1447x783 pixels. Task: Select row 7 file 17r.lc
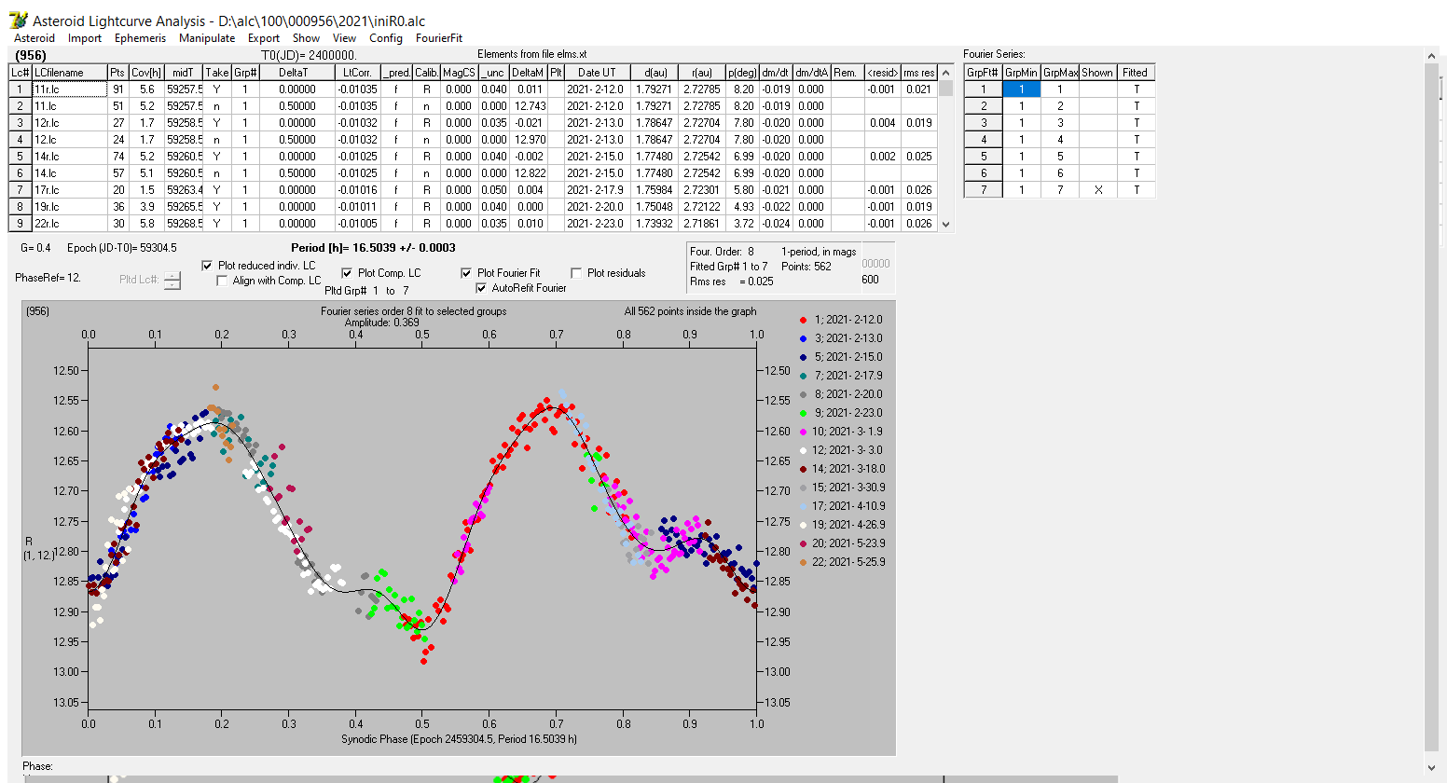pos(69,190)
